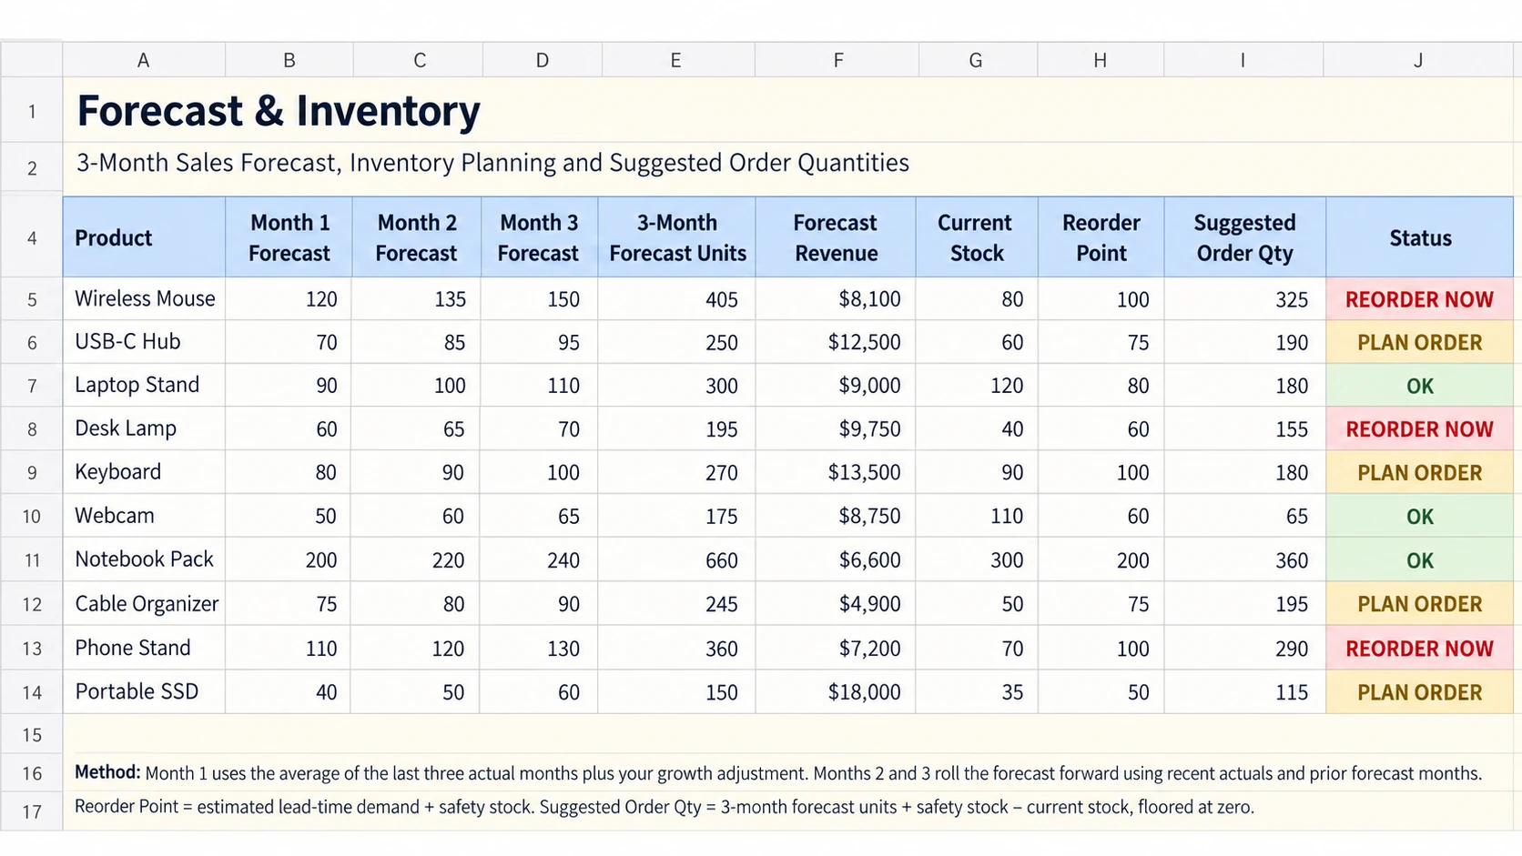Click the Wireless Mouse "REORDER NOW" status cell
The width and height of the screenshot is (1522, 856).
tap(1420, 299)
